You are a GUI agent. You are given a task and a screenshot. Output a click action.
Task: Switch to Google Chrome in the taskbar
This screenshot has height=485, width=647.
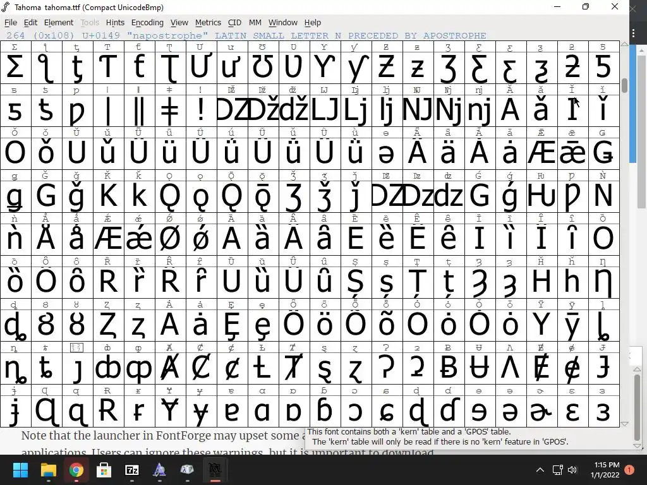(76, 470)
